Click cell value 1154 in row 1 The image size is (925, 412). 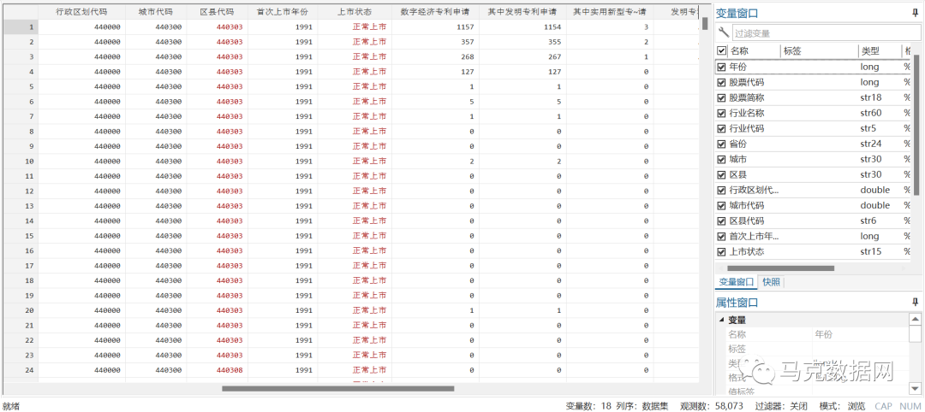tap(552, 27)
